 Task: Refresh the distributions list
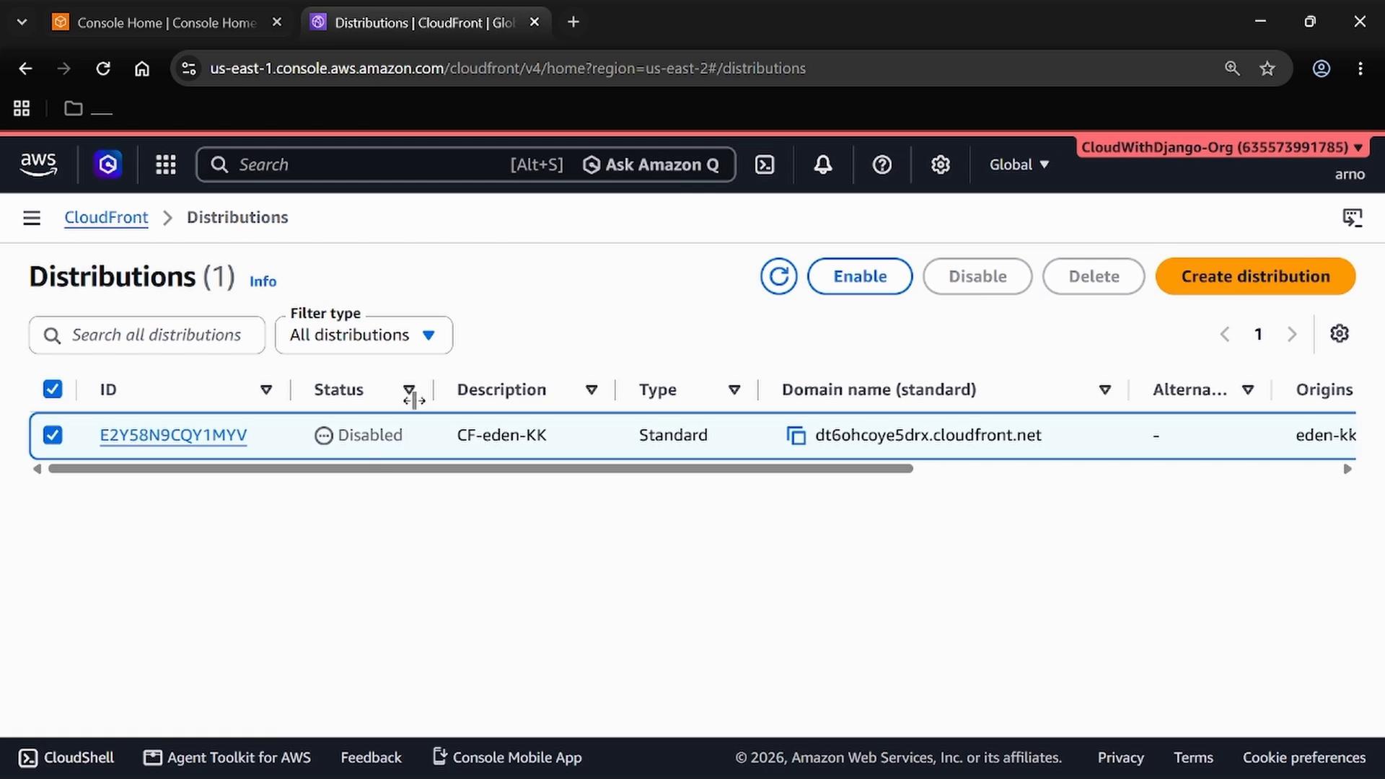[x=779, y=276]
